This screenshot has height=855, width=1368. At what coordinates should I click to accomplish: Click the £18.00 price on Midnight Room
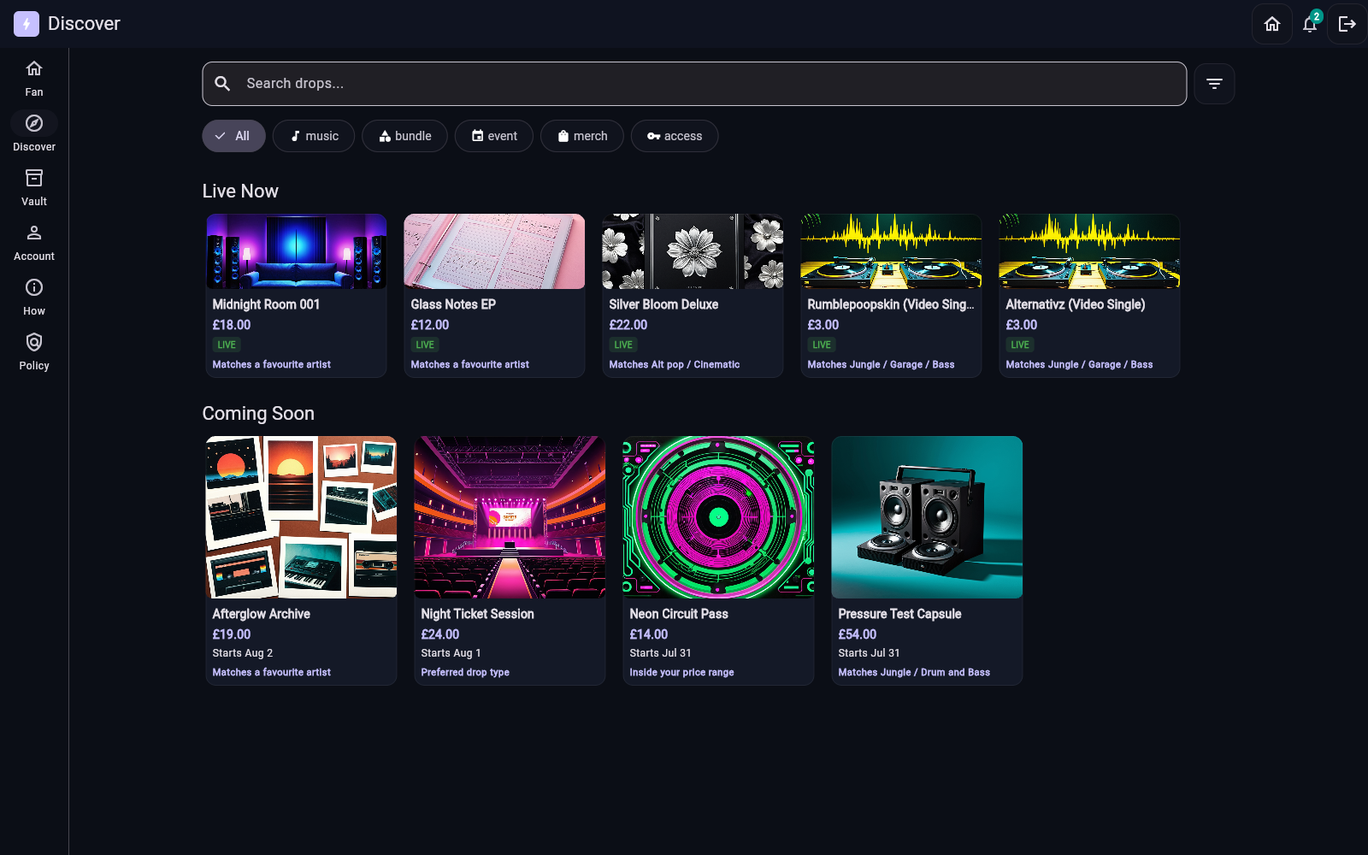click(x=232, y=325)
